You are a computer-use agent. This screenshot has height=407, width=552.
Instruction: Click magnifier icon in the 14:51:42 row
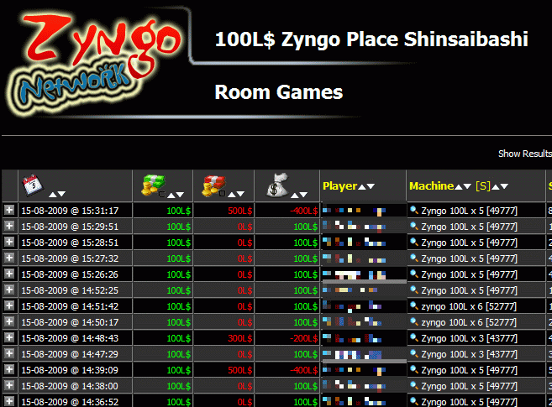tap(414, 305)
